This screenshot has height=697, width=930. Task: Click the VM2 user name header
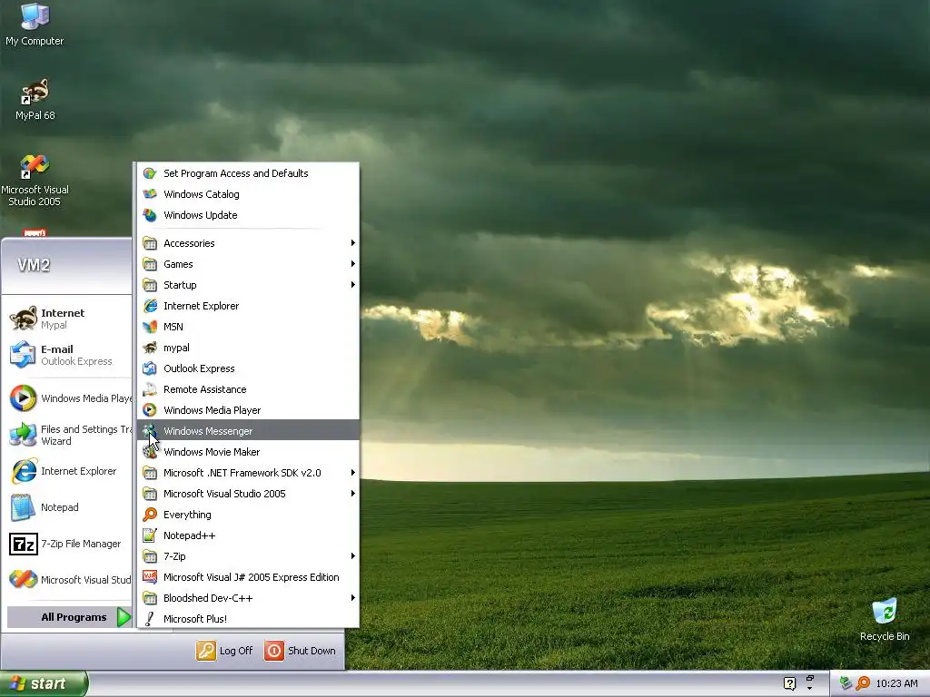tap(34, 265)
